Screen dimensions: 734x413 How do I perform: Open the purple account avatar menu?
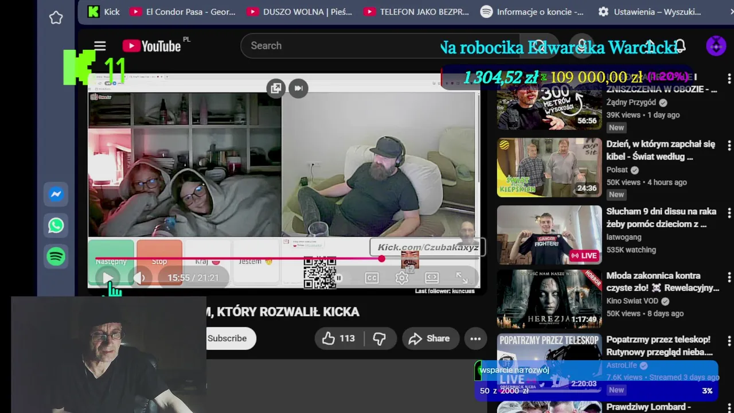716,46
